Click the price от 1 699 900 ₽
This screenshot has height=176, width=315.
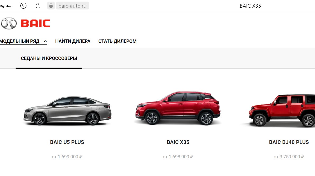(67, 157)
